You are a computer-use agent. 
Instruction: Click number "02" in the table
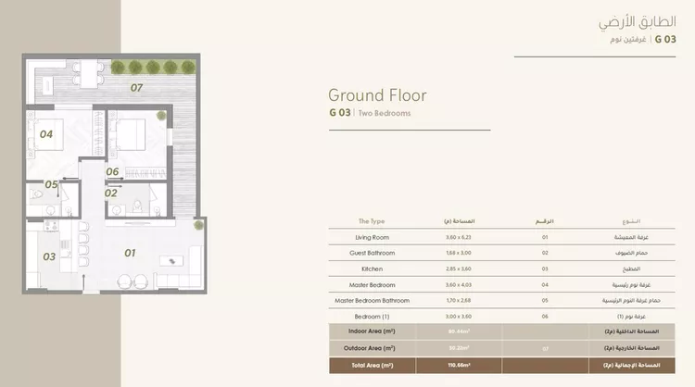[545, 253]
